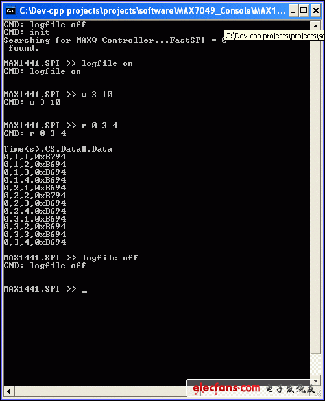Click the vertical scrollbar up arrow
Image resolution: width=325 pixels, height=401 pixels.
[x=315, y=25]
